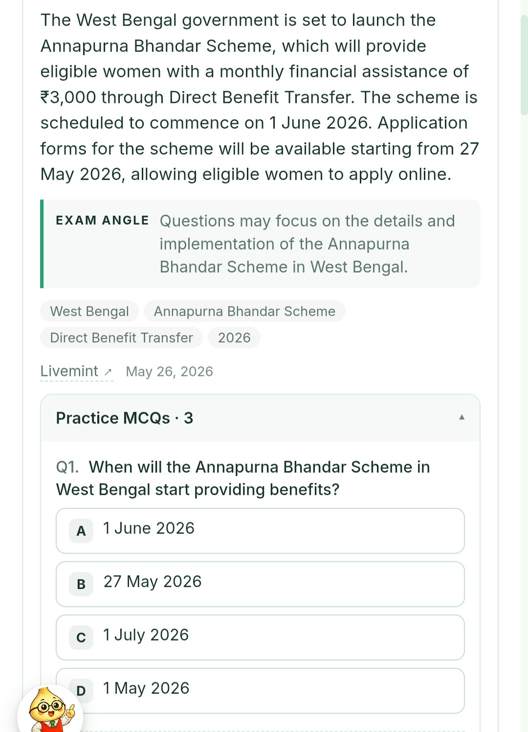Click the May 26, 2026 date text
Screen dimensions: 528x732
(170, 372)
